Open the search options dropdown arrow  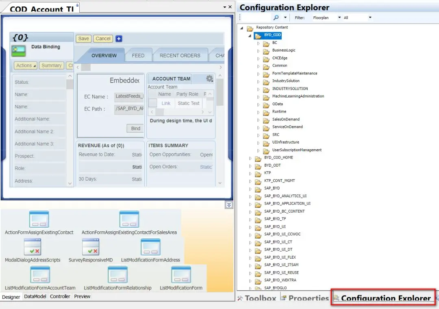coord(285,17)
